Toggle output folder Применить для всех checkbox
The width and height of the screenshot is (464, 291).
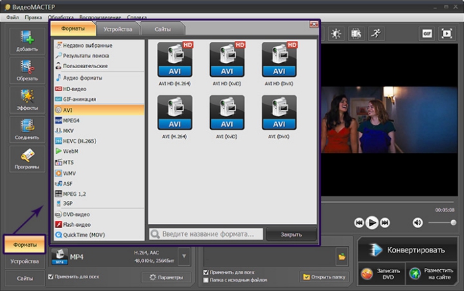tap(206, 272)
